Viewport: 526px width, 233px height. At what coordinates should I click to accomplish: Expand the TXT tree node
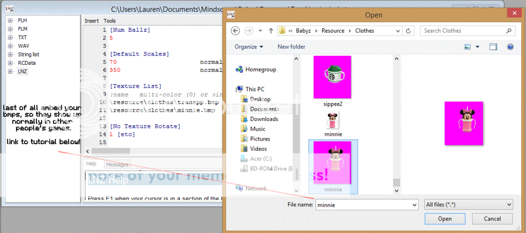[x=10, y=37]
